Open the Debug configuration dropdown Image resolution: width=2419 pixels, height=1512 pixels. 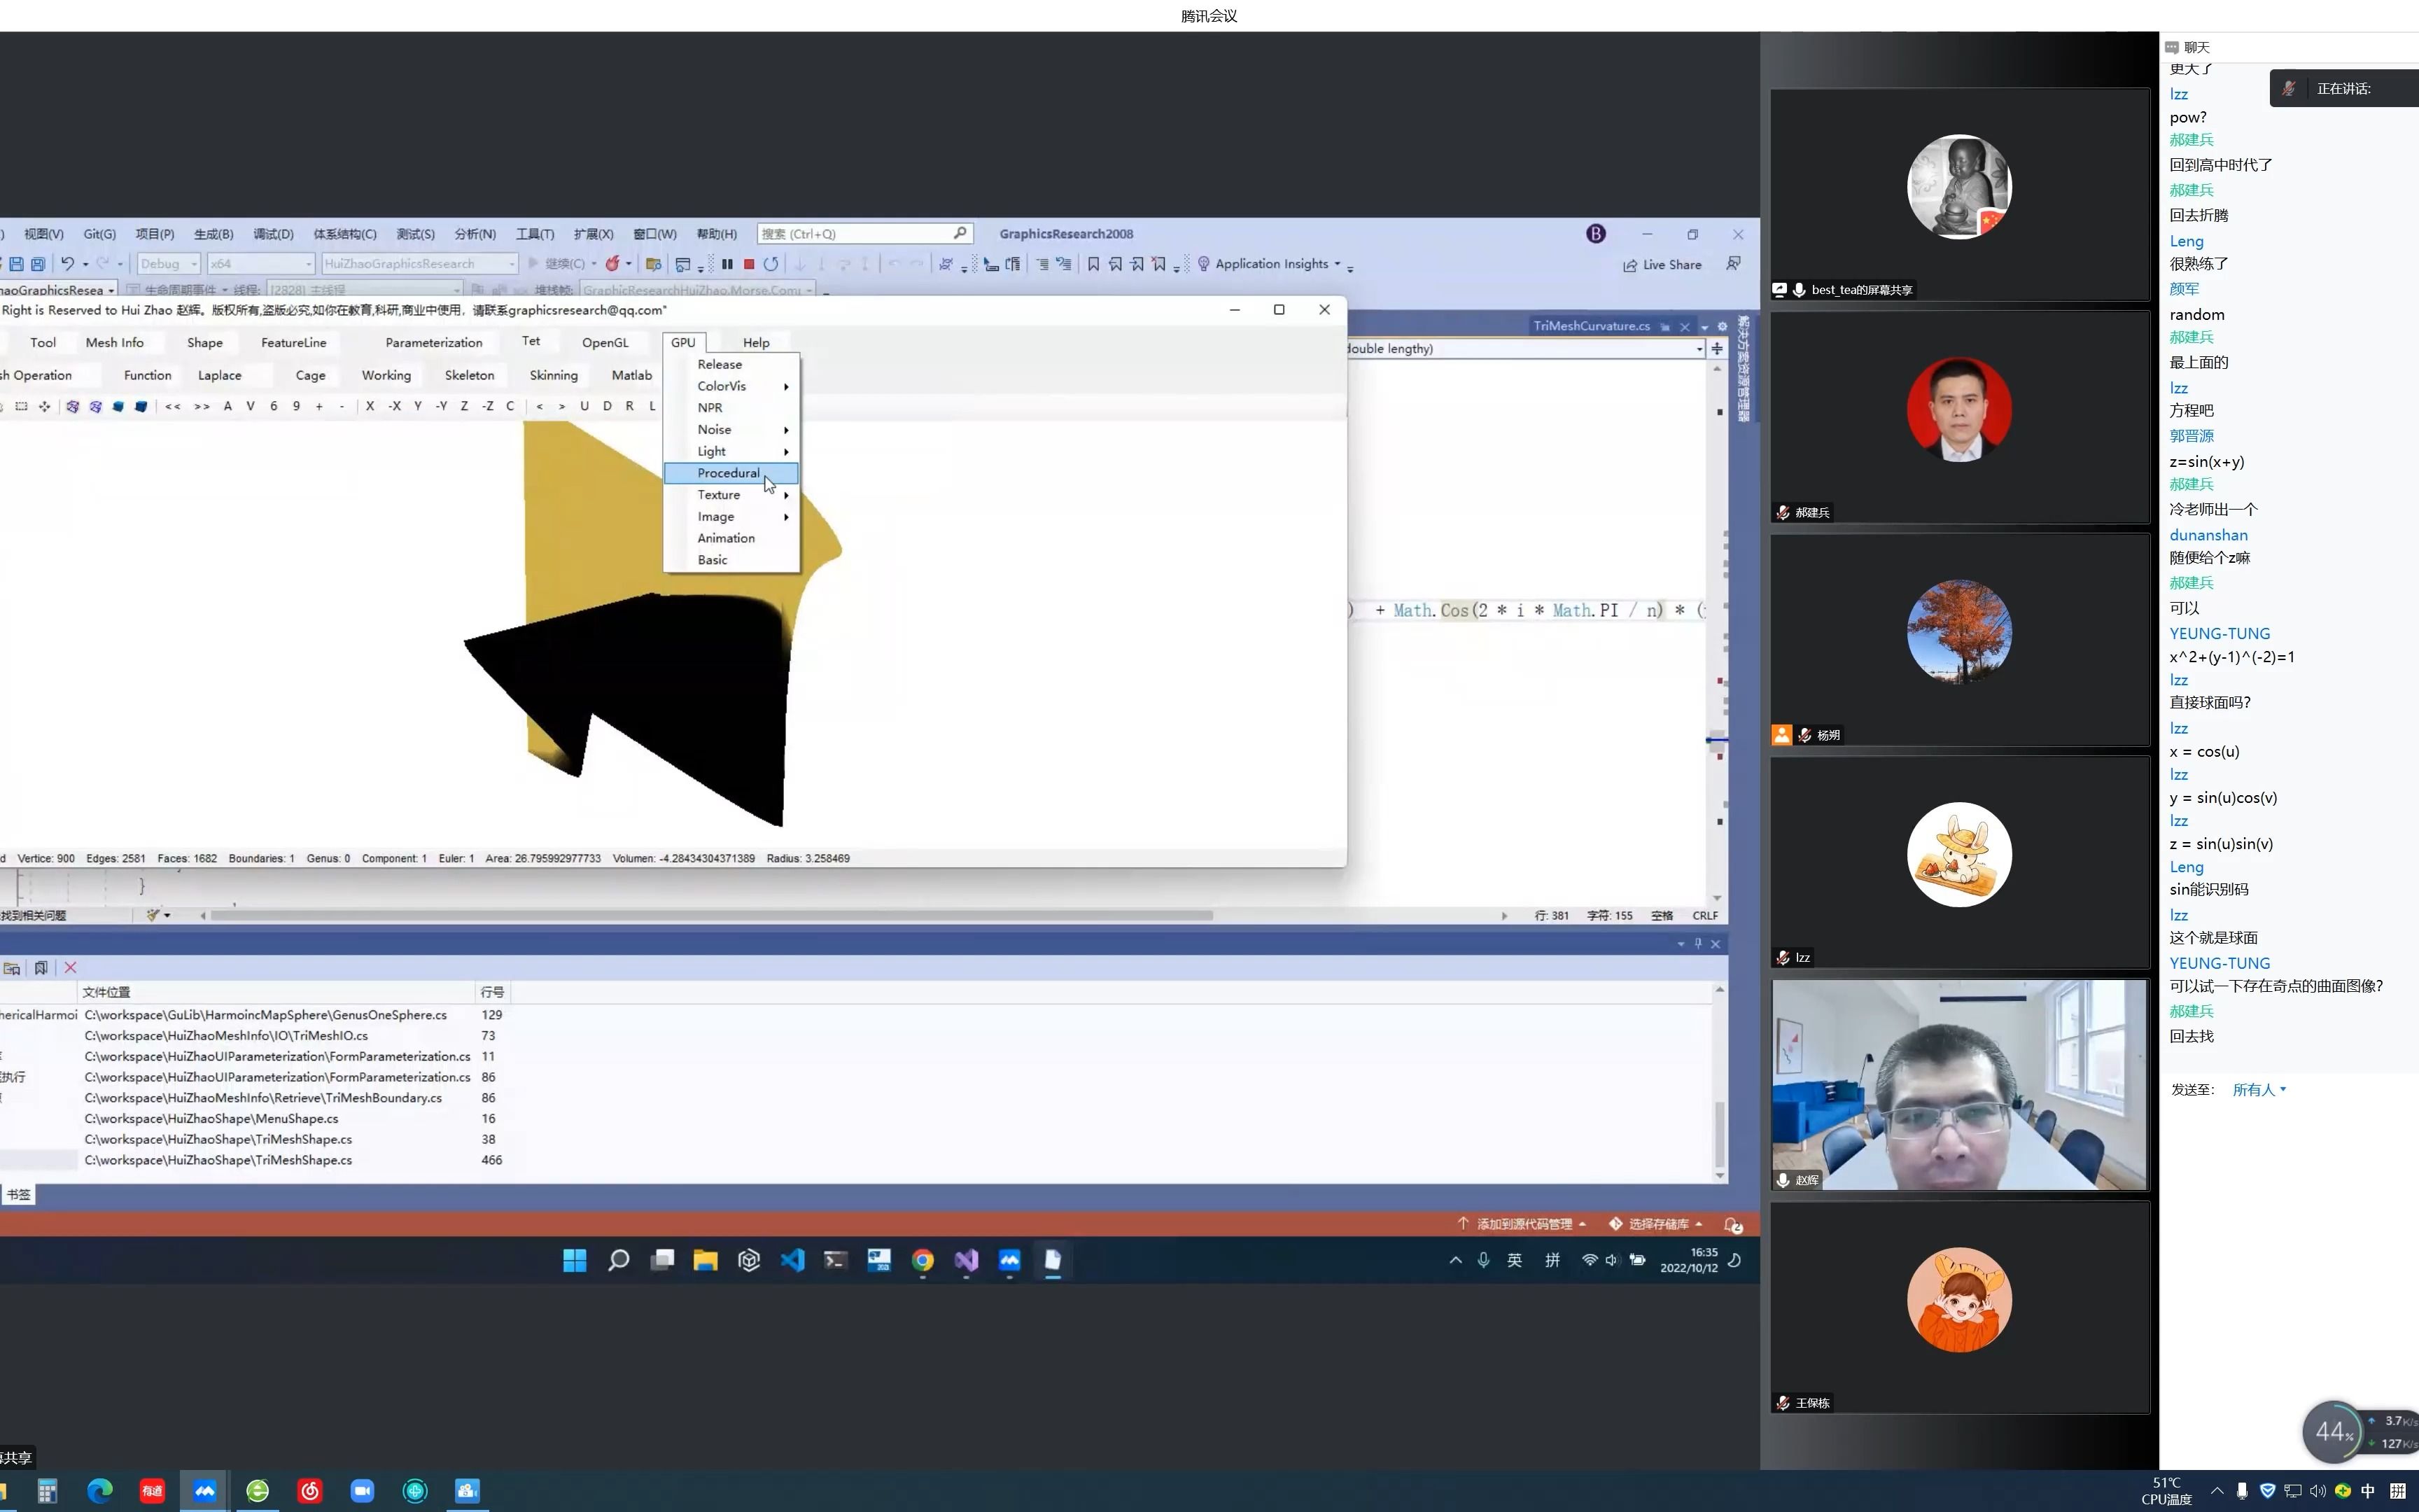[169, 264]
